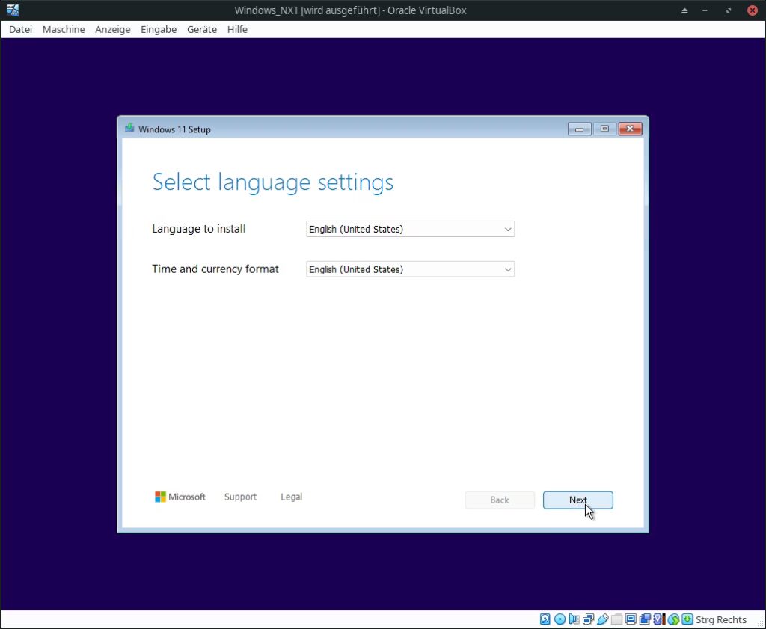Expand the Time and currency format dropdown

pos(410,269)
